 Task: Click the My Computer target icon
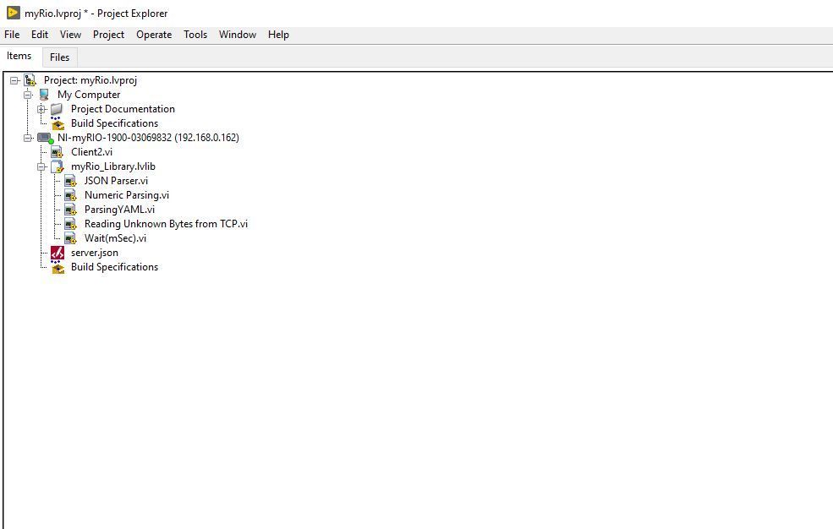tap(44, 95)
